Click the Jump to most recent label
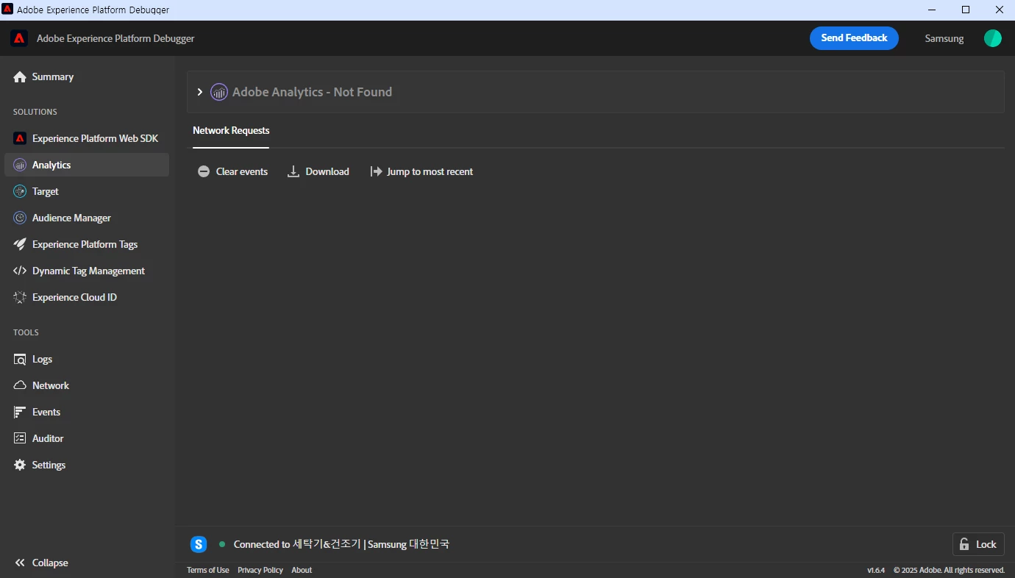 coord(430,171)
